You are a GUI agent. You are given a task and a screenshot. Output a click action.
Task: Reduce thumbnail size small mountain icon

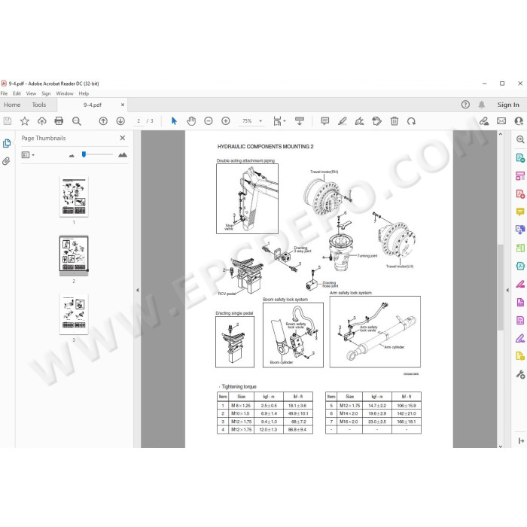[x=72, y=155]
